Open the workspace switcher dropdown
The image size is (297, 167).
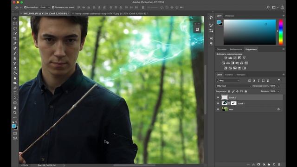pos(275,7)
